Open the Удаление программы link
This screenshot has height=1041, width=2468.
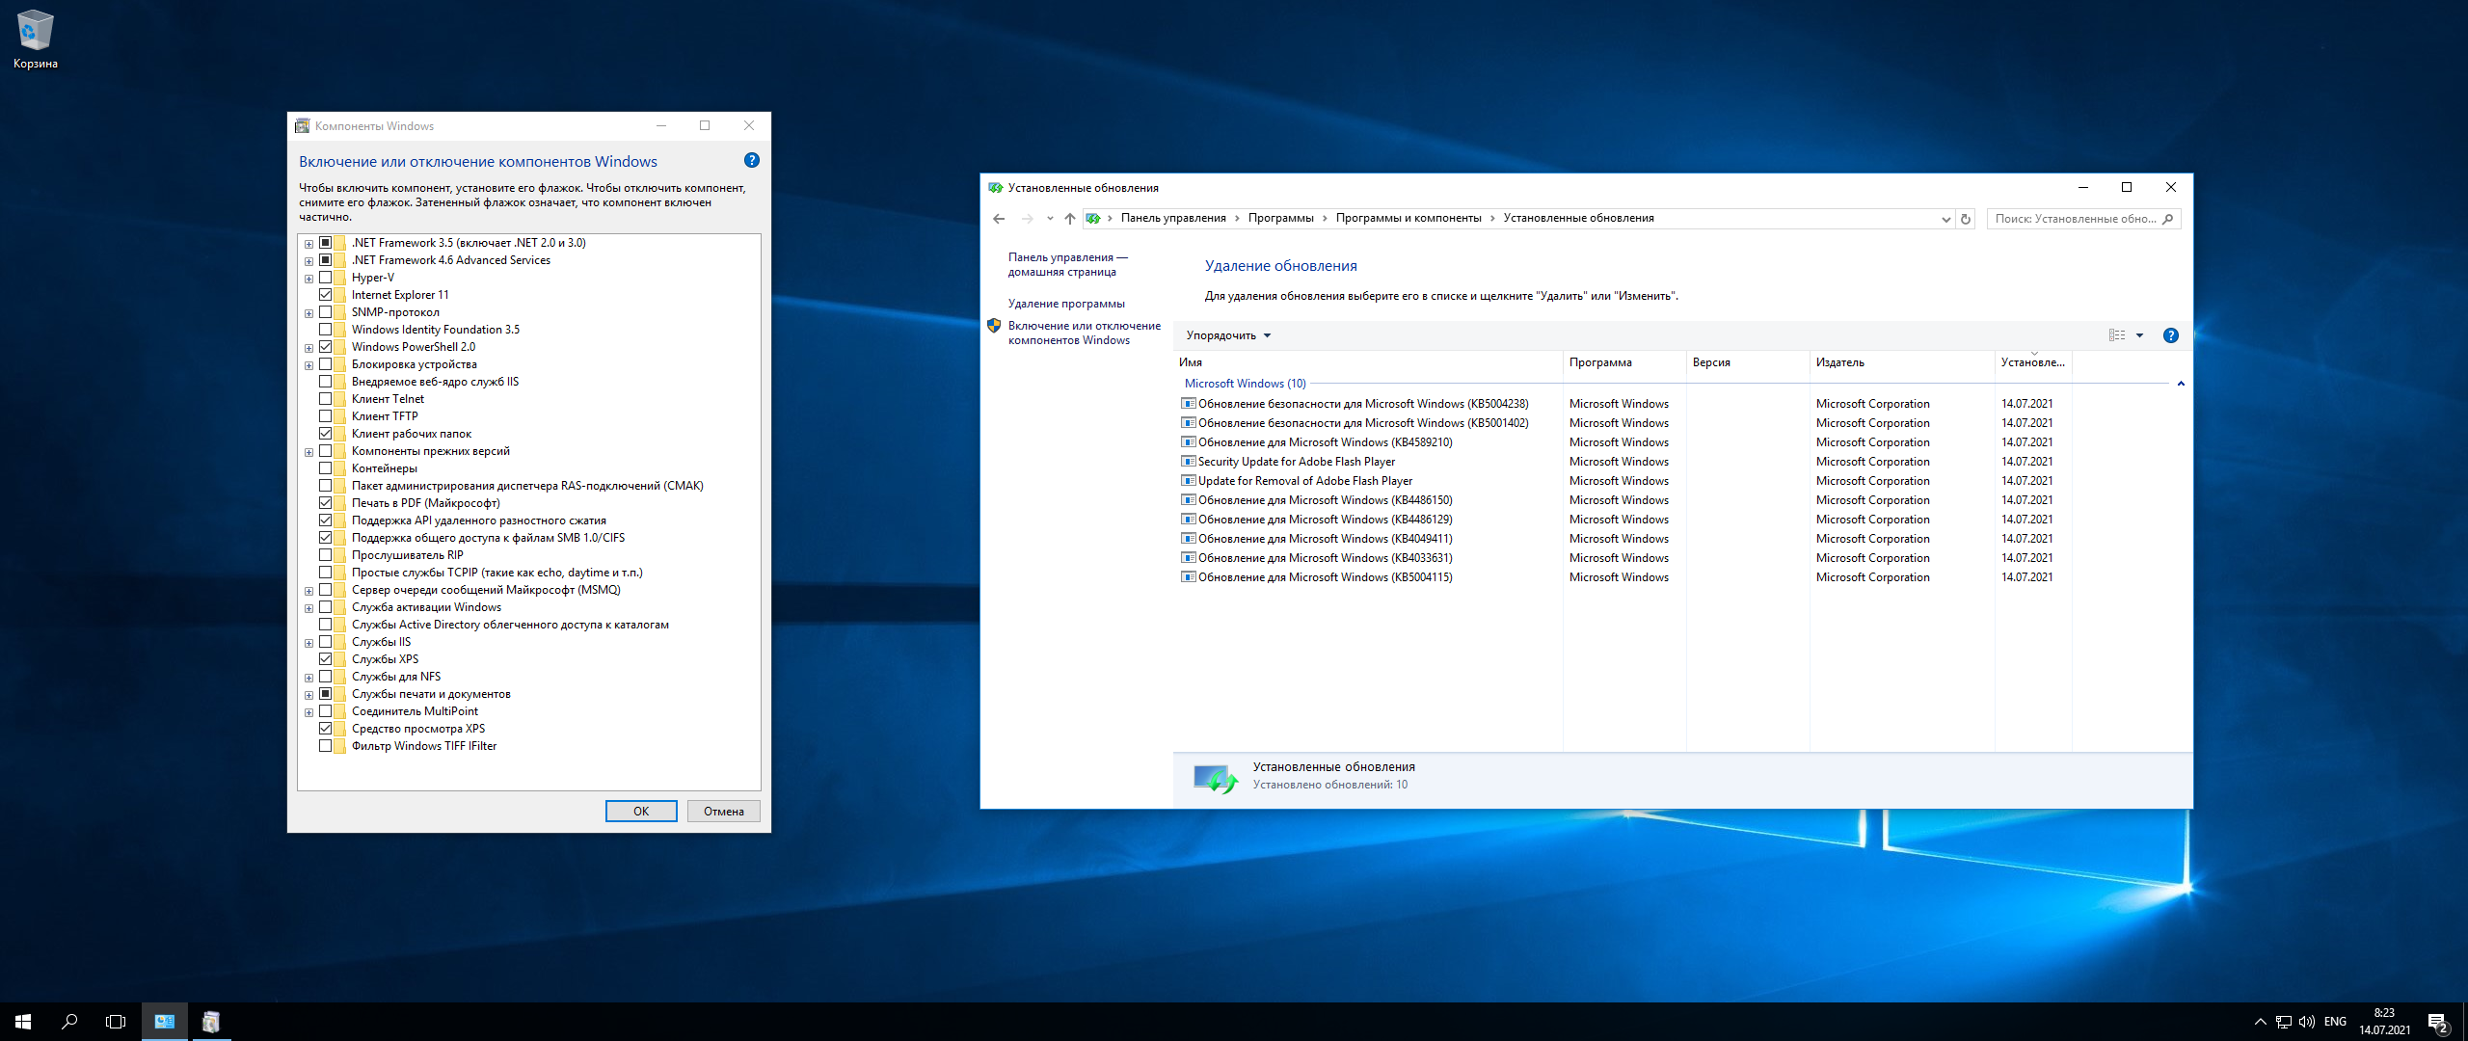pyautogui.click(x=1066, y=304)
